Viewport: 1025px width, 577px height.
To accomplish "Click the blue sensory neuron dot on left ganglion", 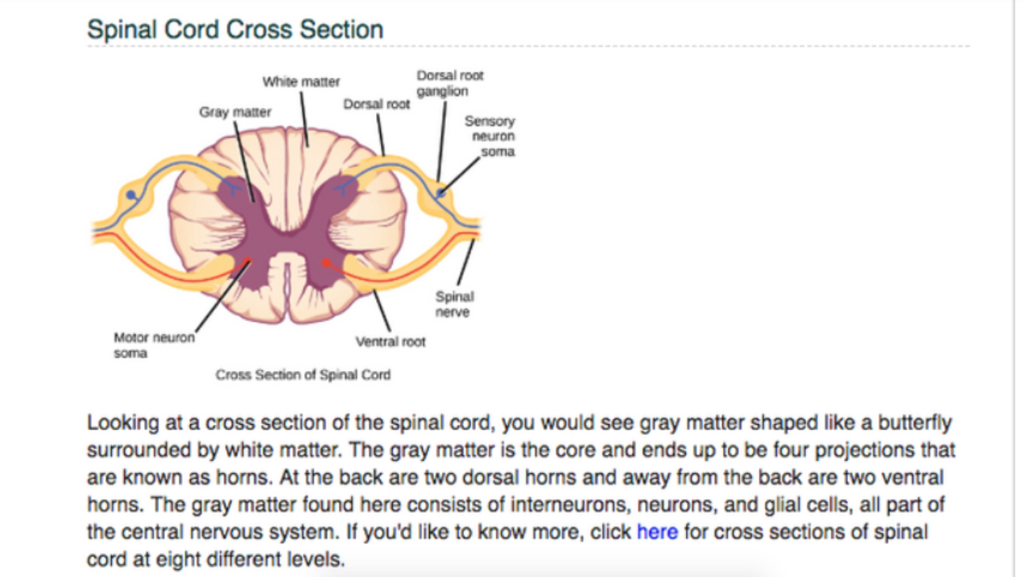I will [x=131, y=195].
